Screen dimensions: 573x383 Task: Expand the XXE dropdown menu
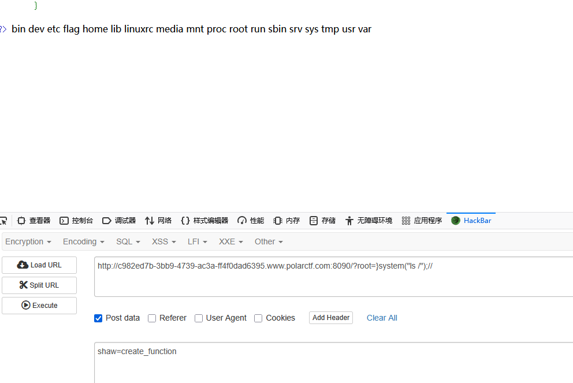[x=231, y=241]
